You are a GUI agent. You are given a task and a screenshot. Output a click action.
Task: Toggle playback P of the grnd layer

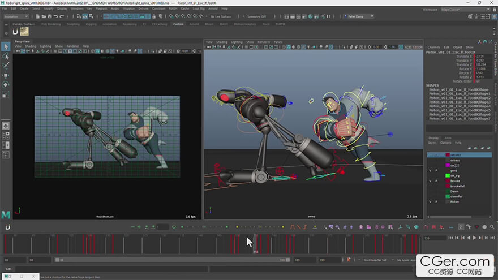click(x=436, y=170)
